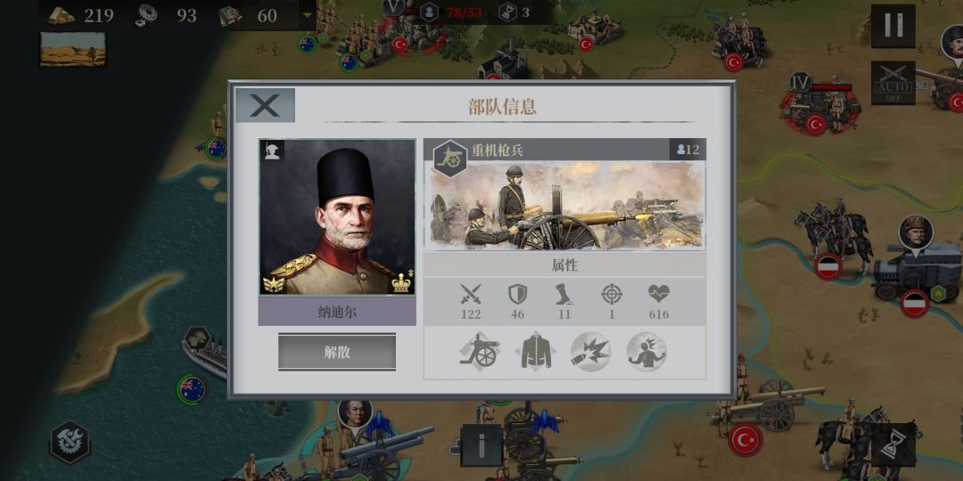Toggle the AUTO OFF battle switch

[893, 83]
